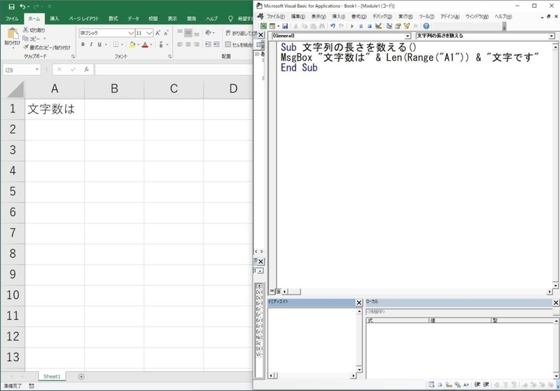Image resolution: width=560 pixels, height=391 pixels.
Task: Open the Excel 開発 ribbon tab
Action: [192, 19]
